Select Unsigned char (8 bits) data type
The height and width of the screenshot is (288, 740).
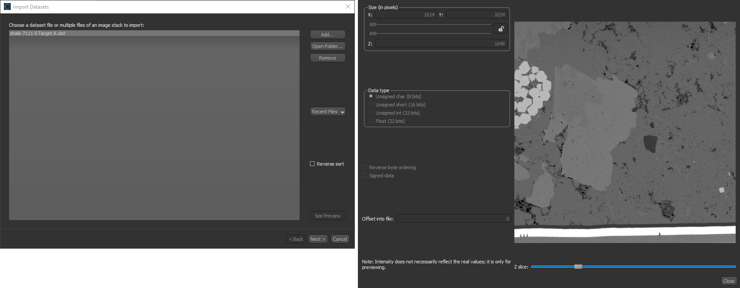pyautogui.click(x=371, y=96)
